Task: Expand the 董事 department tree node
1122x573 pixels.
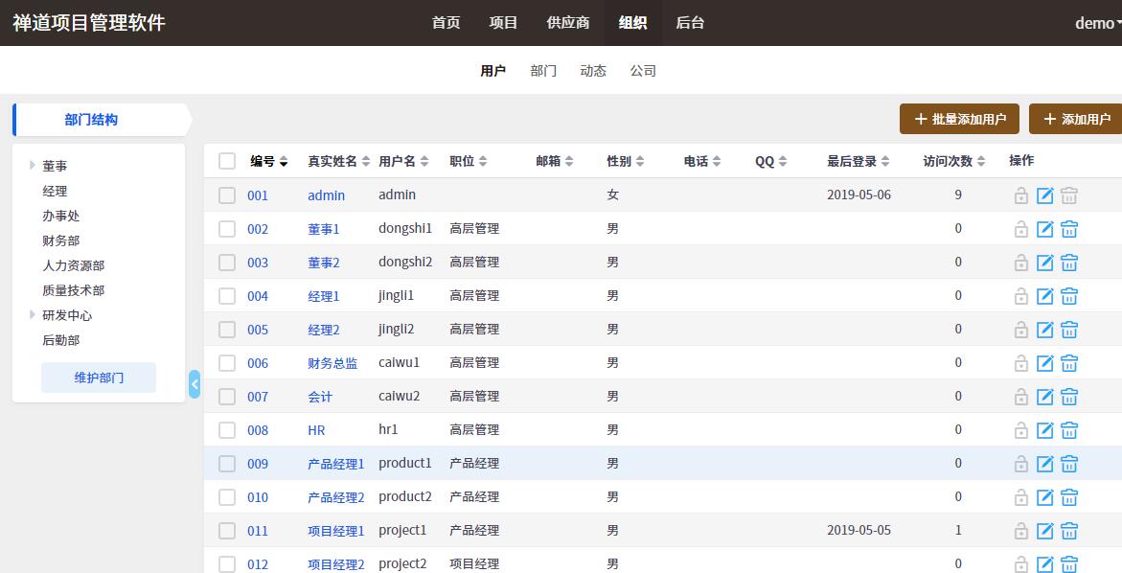Action: tap(33, 166)
